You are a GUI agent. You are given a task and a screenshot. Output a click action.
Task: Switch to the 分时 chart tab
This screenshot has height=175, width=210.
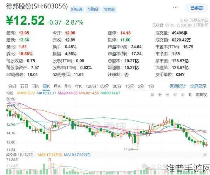point(12,86)
